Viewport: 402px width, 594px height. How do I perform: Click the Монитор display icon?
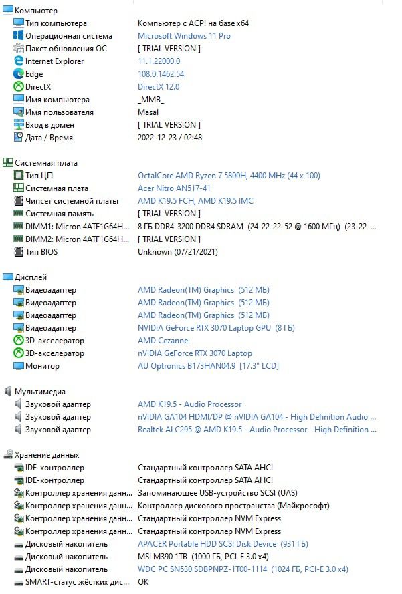(19, 365)
